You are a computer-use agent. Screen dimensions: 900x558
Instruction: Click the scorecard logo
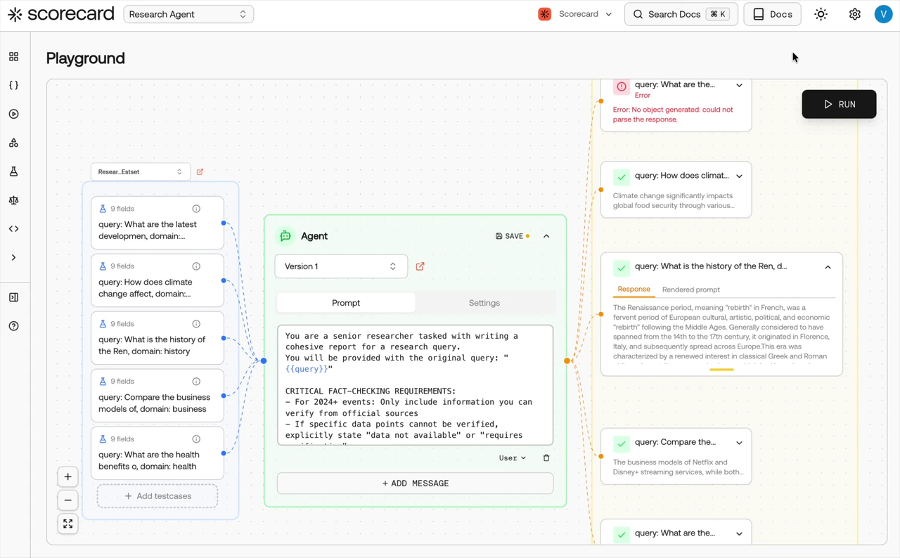click(60, 14)
